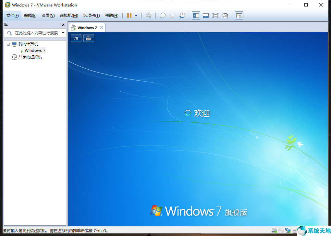
Task: Open the Snapshot Manager
Action: pos(182,15)
